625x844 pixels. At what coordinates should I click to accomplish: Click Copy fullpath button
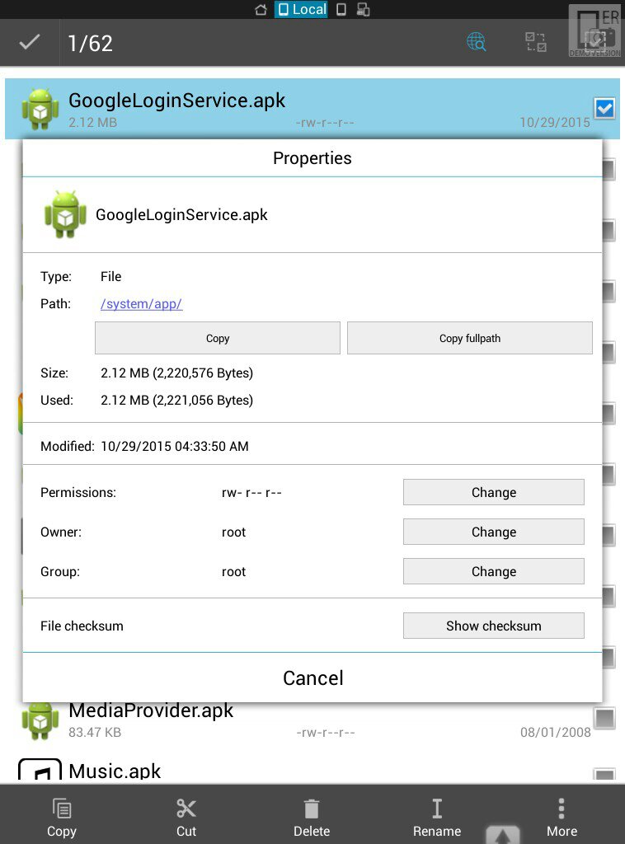coord(469,338)
